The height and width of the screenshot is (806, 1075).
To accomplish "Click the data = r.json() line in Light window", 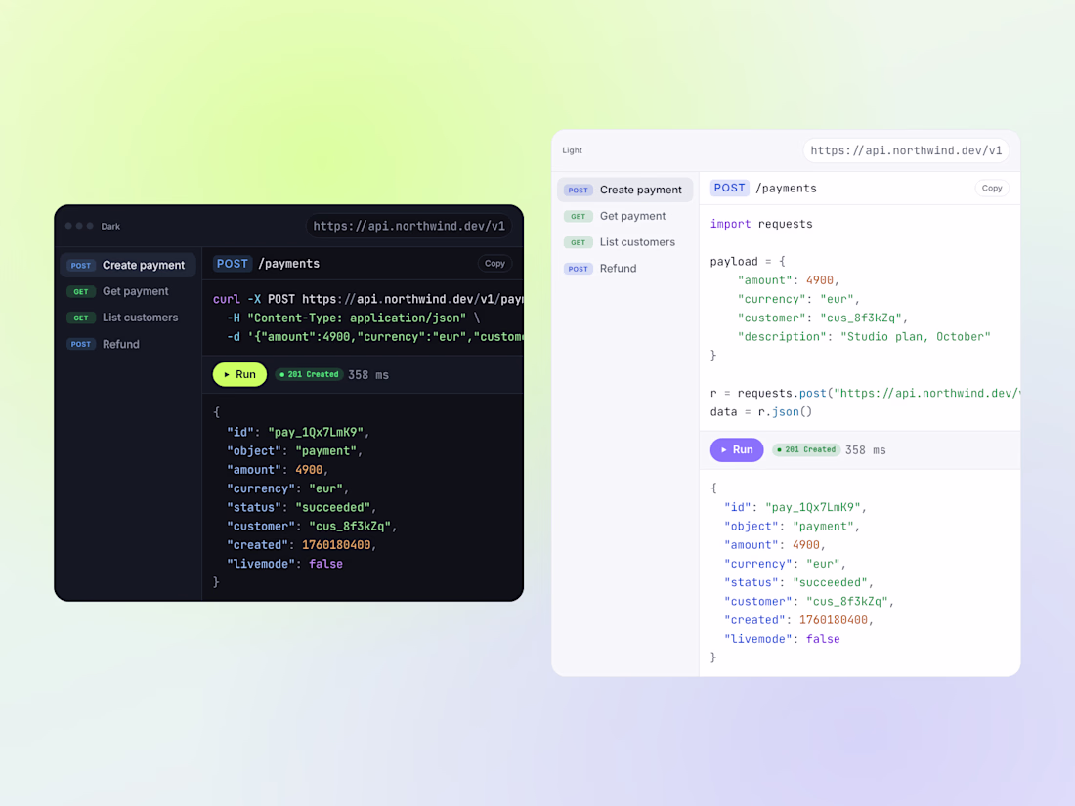I will [x=761, y=412].
